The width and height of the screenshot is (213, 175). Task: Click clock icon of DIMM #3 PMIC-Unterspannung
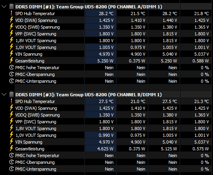point(12,169)
